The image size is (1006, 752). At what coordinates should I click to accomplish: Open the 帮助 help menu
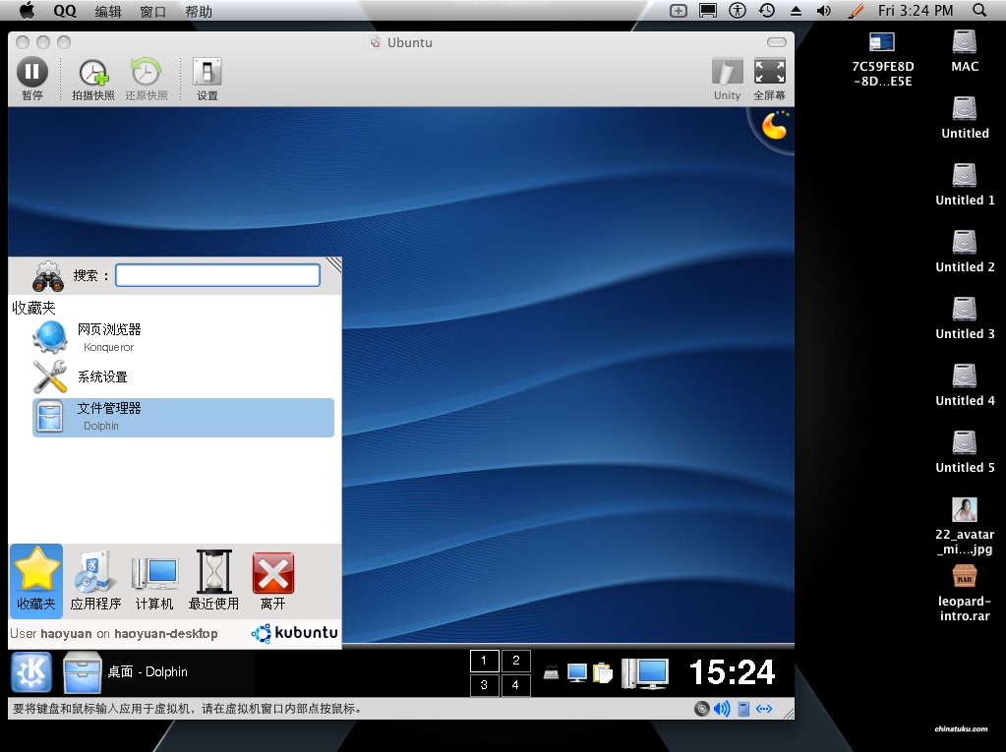[199, 11]
